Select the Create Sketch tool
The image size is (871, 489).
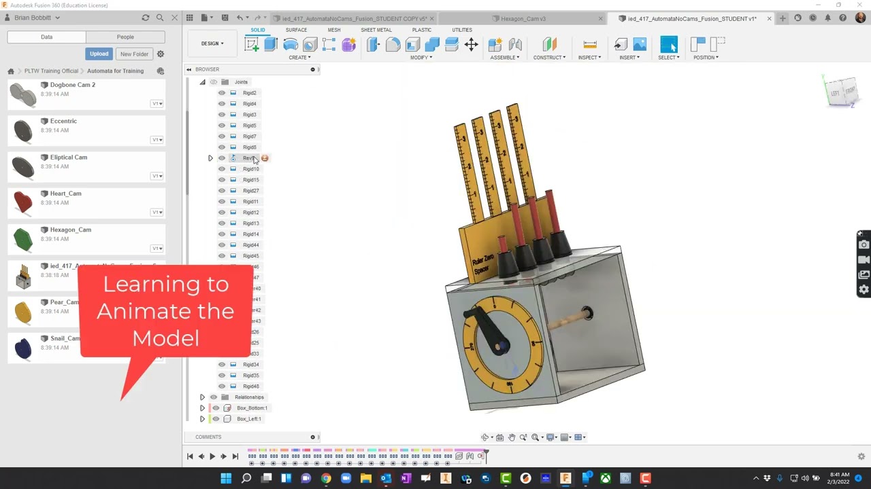pos(252,45)
